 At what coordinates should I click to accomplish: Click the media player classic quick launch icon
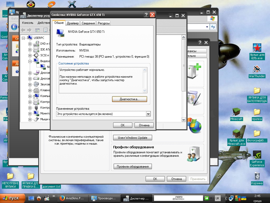coord(47,198)
